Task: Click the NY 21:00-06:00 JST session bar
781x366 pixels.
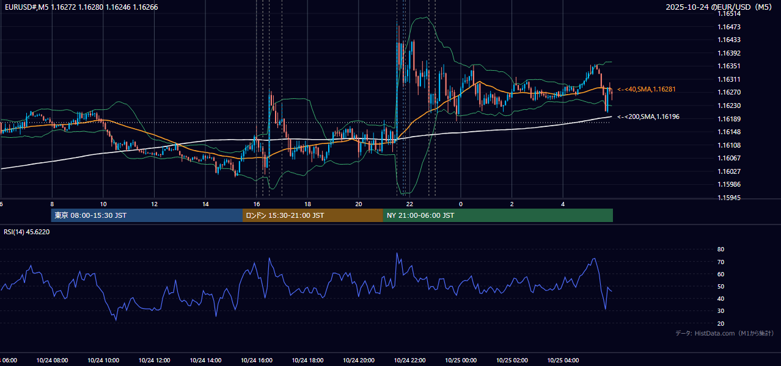Action: click(x=498, y=215)
